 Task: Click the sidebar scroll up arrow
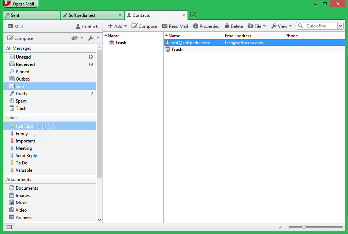pyautogui.click(x=99, y=47)
